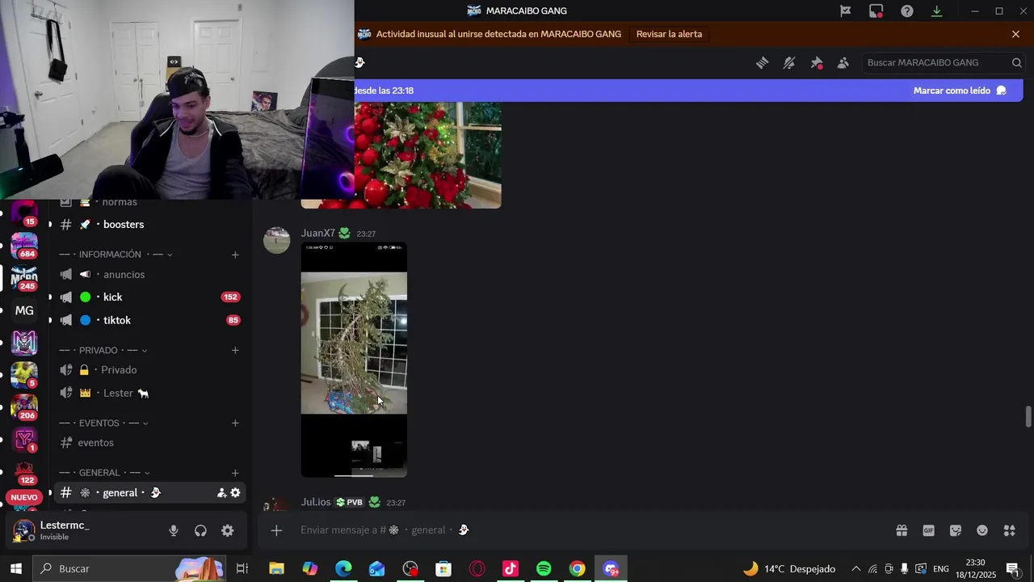The width and height of the screenshot is (1034, 582).
Task: Open the boosters channel
Action: 149,225
